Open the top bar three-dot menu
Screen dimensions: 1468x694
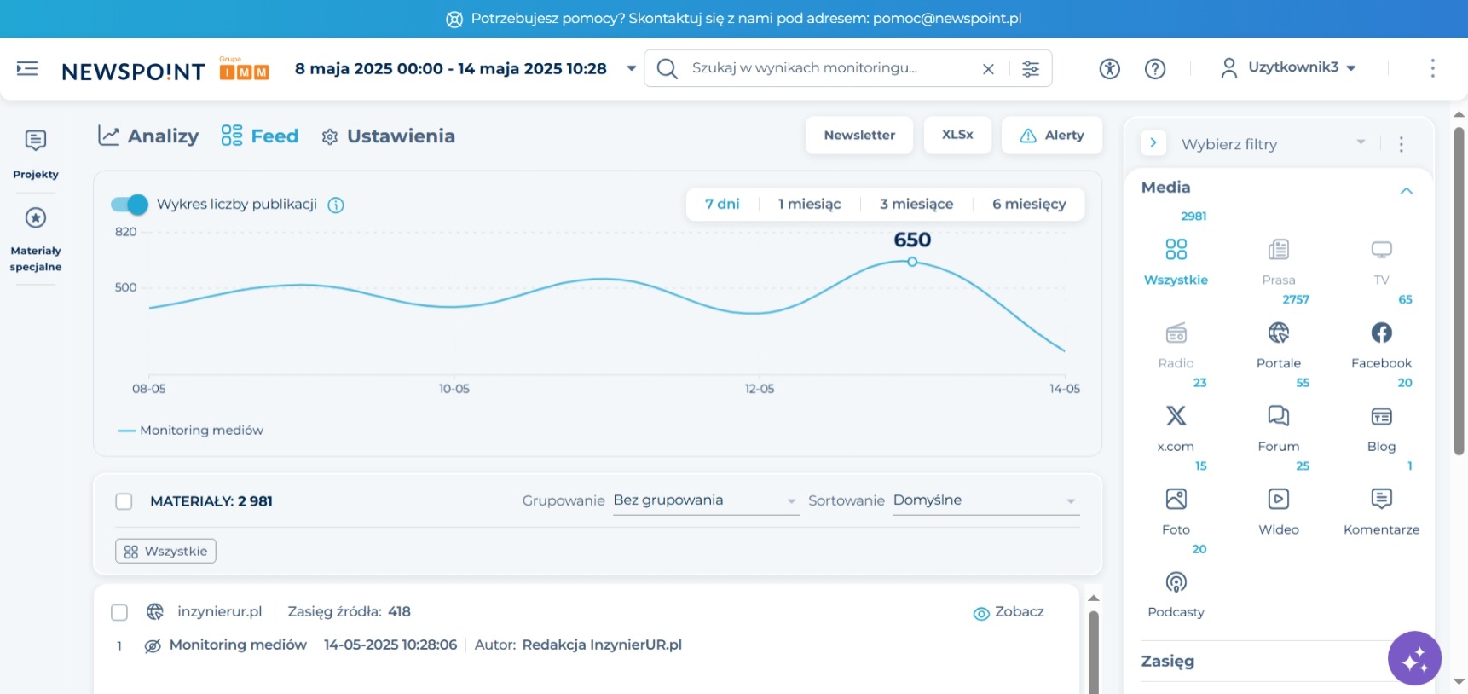[x=1432, y=68]
